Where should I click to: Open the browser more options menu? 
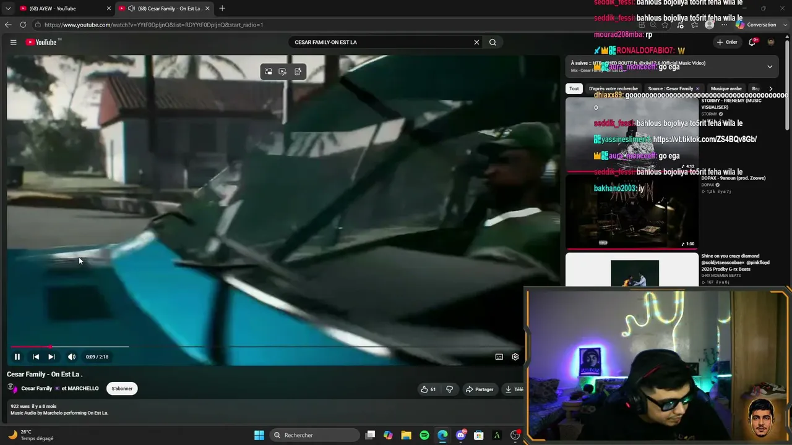click(724, 25)
